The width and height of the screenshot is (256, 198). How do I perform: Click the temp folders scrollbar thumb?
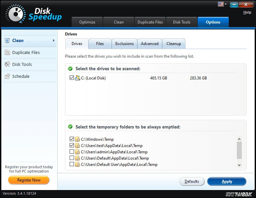pos(239,150)
